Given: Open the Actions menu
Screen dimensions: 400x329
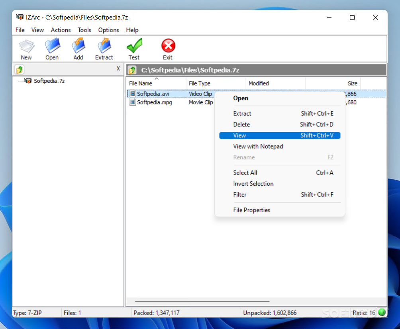Looking at the screenshot, I should [x=61, y=30].
